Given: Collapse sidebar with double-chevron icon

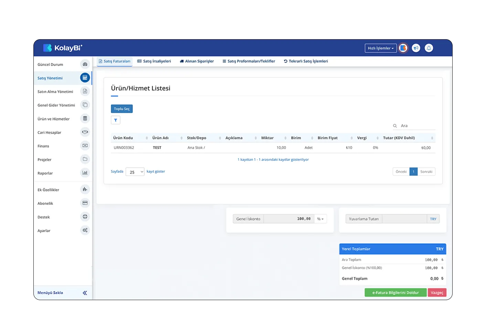Looking at the screenshot, I should (85, 293).
